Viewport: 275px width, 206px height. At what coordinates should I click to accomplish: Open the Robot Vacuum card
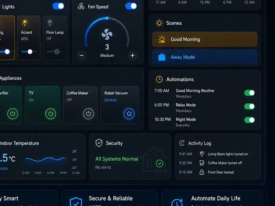(x=120, y=105)
